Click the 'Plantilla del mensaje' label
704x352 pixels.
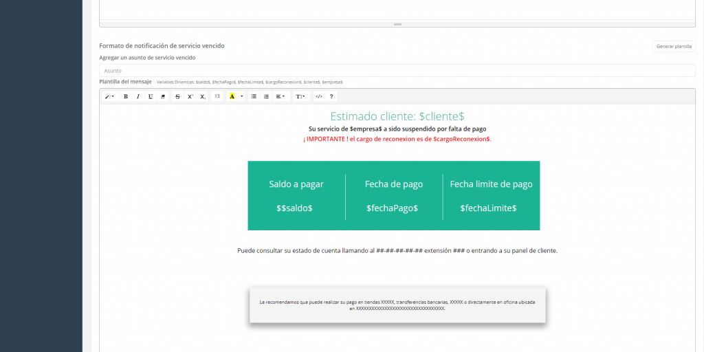[125, 82]
